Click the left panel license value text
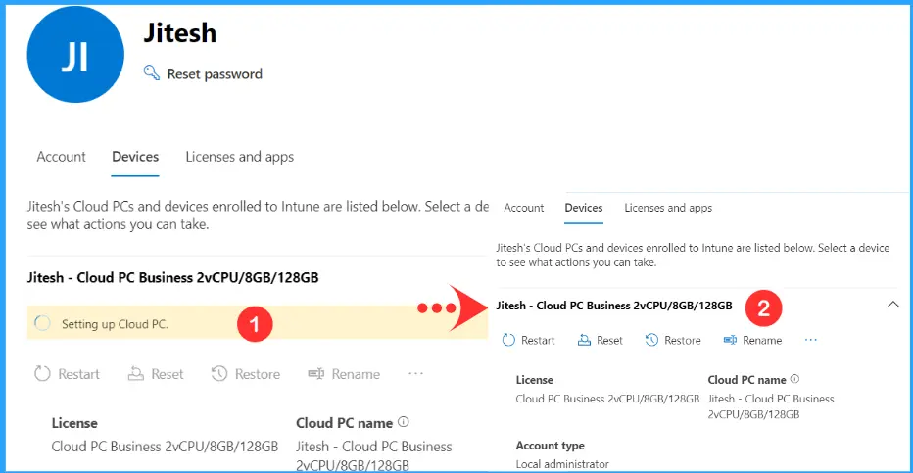The width and height of the screenshot is (913, 473). 165,447
